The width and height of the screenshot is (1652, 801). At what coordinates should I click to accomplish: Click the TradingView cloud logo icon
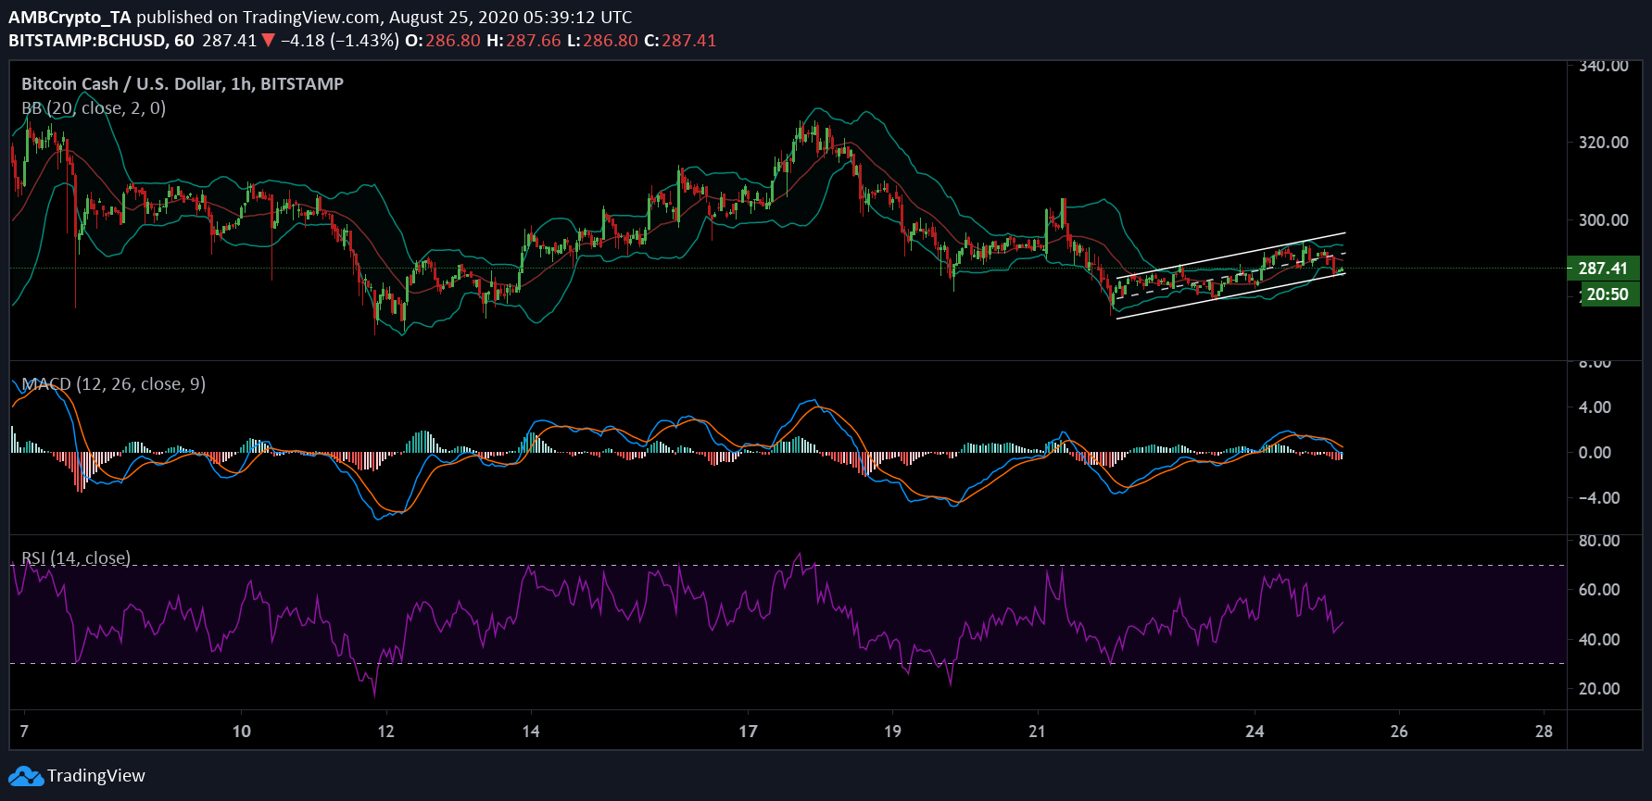point(26,776)
